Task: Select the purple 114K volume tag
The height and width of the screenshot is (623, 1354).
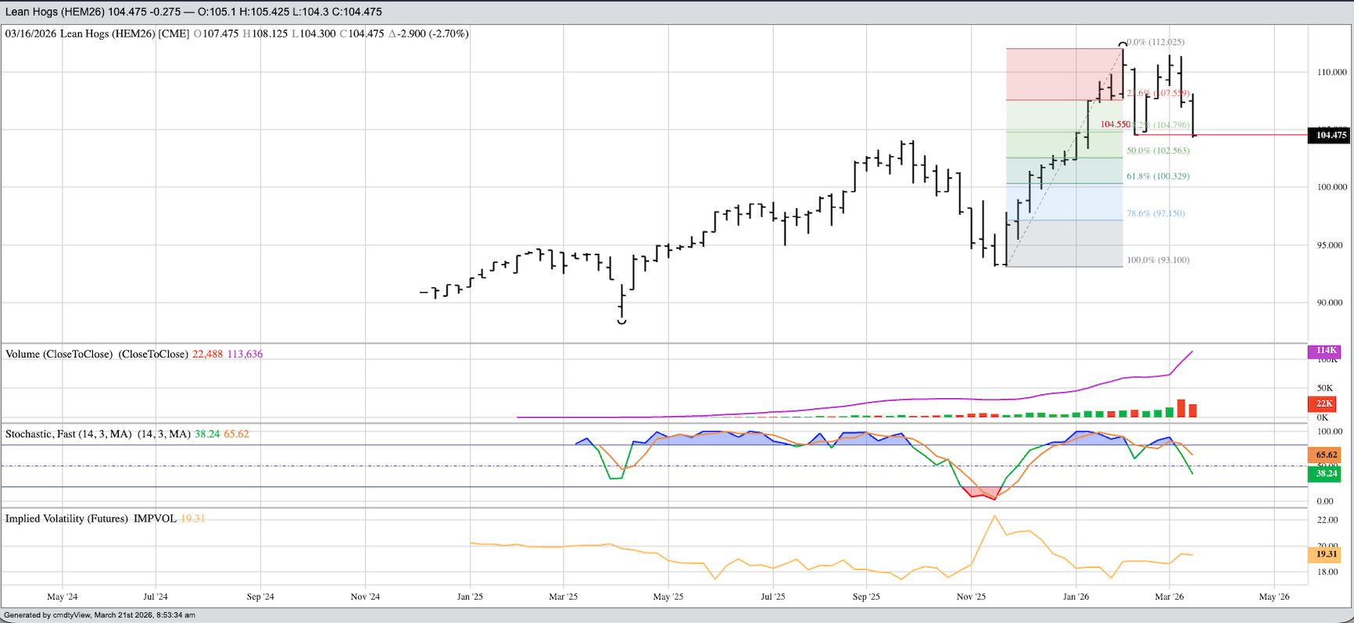Action: pyautogui.click(x=1324, y=351)
